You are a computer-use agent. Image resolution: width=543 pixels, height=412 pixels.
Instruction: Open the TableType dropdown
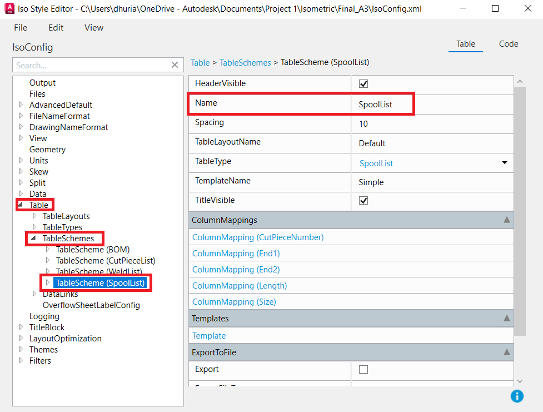[x=504, y=162]
